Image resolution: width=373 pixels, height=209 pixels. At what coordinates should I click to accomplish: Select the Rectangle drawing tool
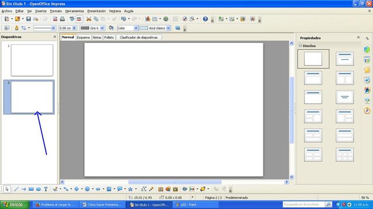pos(31,189)
